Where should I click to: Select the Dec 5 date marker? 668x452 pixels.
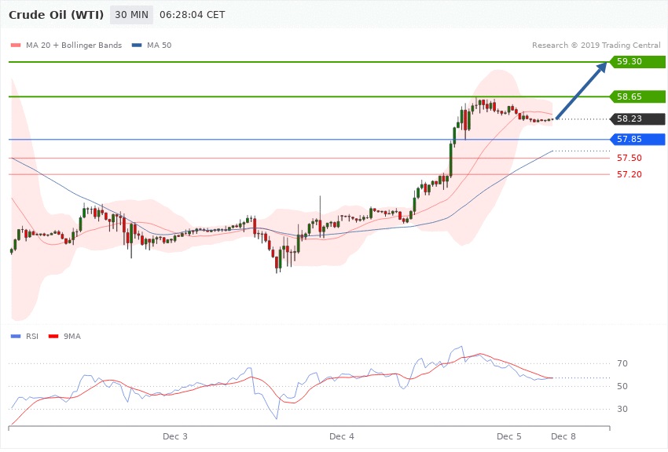508,436
